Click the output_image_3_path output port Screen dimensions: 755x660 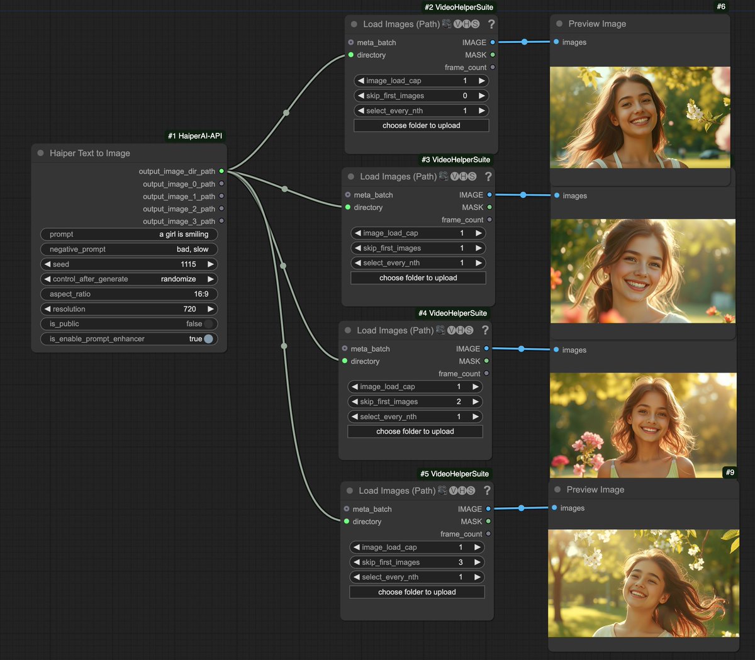pyautogui.click(x=221, y=221)
